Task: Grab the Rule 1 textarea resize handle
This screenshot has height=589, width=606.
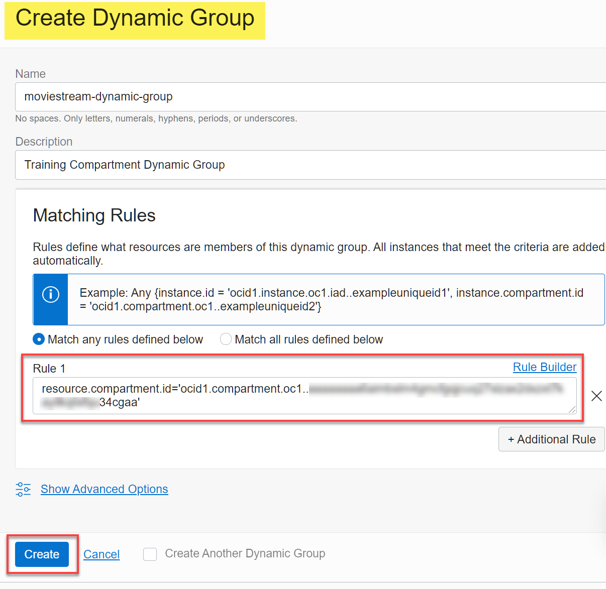Action: tap(572, 409)
